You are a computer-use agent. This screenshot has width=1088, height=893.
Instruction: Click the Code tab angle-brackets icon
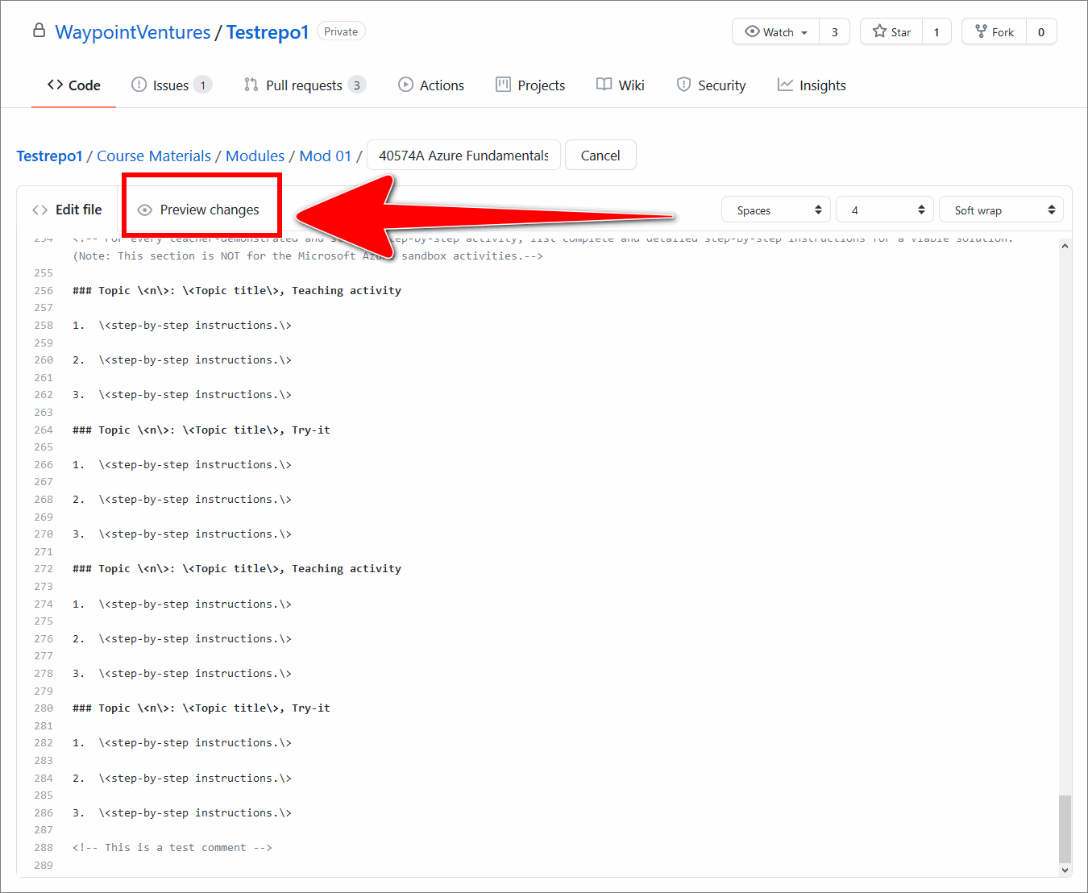(x=55, y=85)
